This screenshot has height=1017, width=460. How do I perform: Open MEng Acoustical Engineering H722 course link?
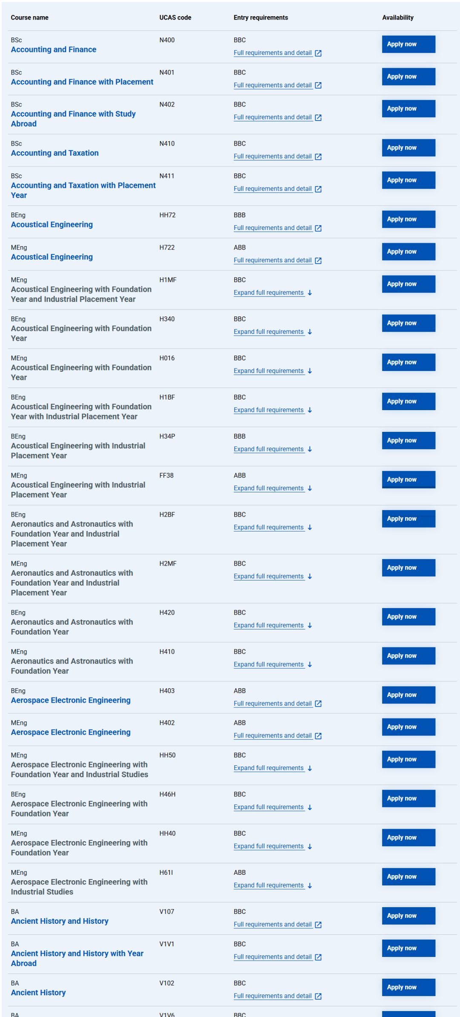tap(52, 257)
